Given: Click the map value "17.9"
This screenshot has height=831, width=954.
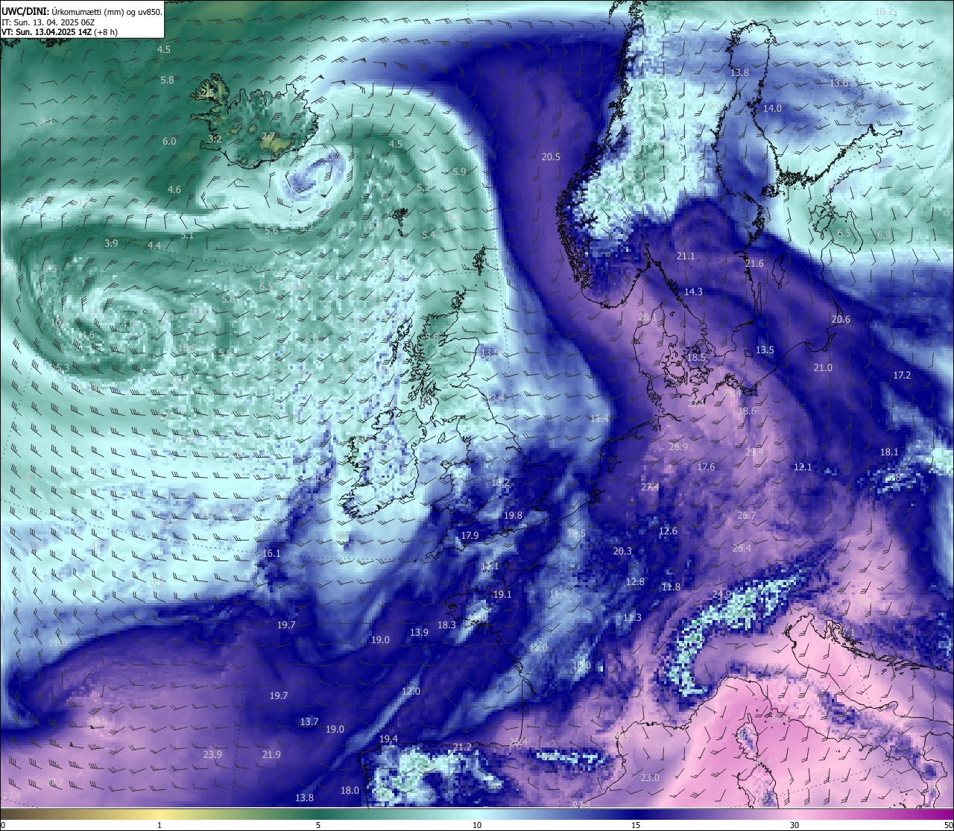Looking at the screenshot, I should point(470,535).
